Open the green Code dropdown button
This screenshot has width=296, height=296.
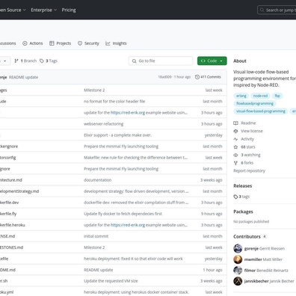(212, 61)
